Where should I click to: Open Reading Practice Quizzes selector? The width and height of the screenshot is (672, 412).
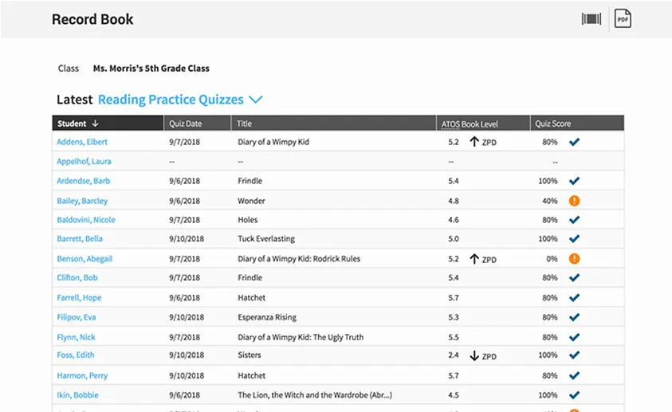point(171,100)
